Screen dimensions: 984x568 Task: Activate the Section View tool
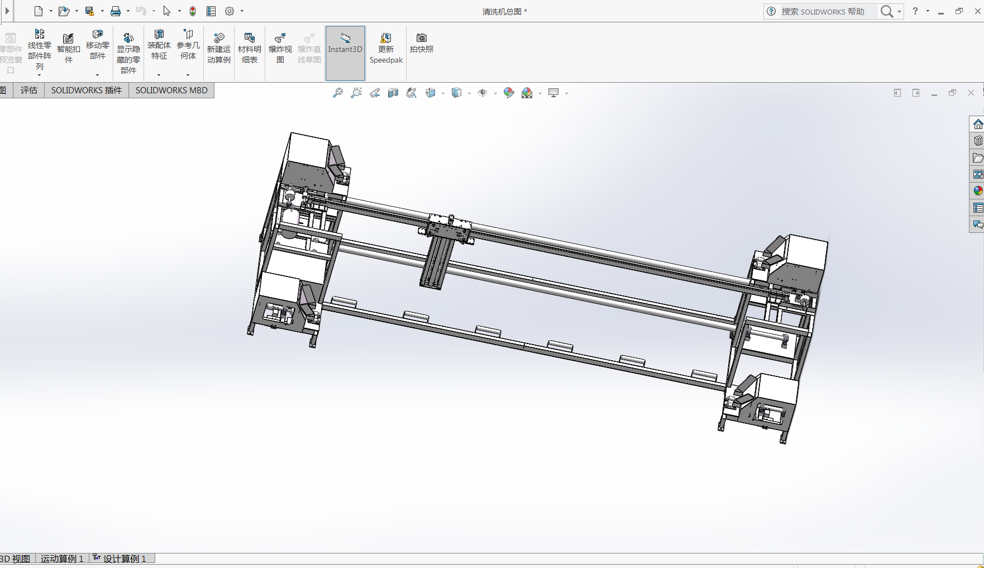(393, 93)
